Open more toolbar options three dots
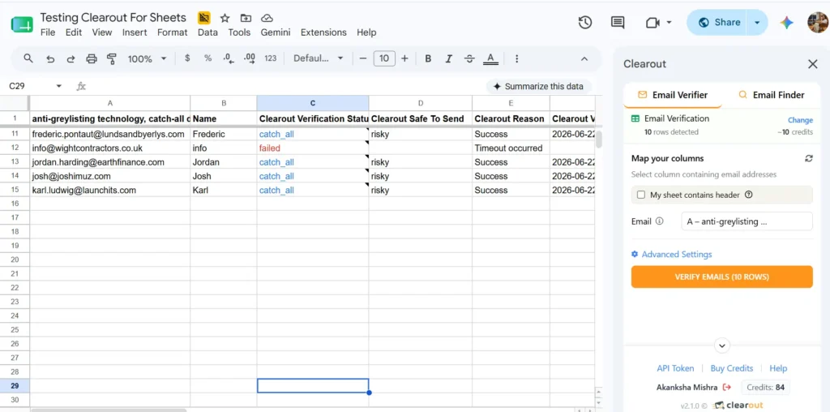The height and width of the screenshot is (412, 830). [516, 58]
